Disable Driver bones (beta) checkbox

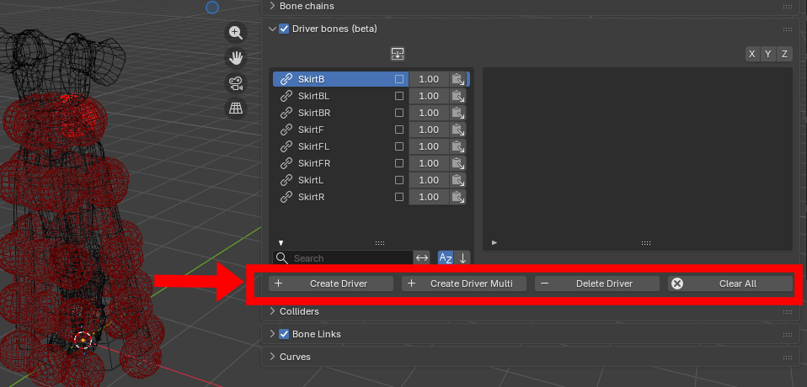tap(284, 29)
